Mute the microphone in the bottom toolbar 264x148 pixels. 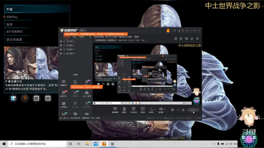point(151,110)
